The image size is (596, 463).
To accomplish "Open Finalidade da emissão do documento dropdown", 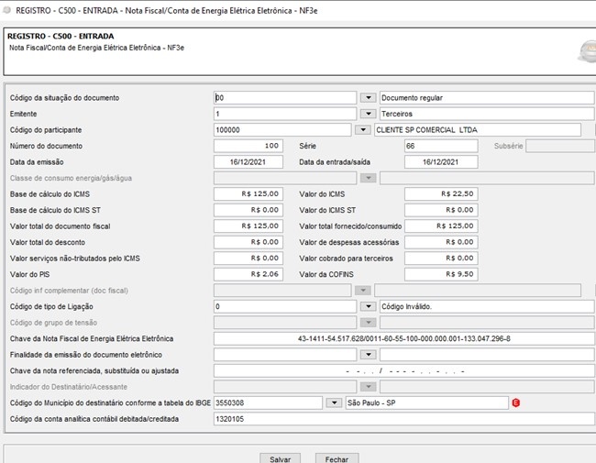I will pos(368,355).
